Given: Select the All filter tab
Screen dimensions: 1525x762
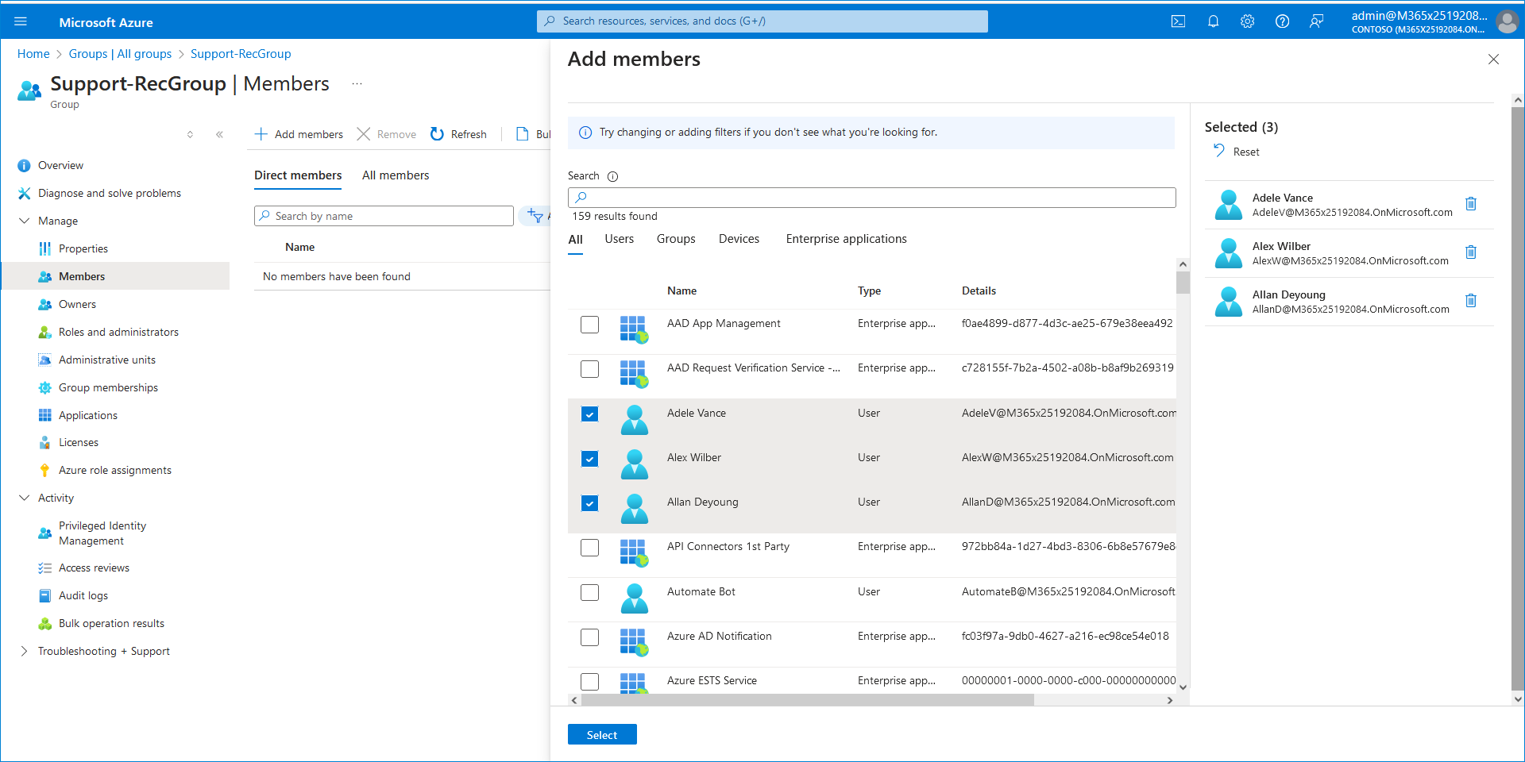Looking at the screenshot, I should [x=576, y=240].
